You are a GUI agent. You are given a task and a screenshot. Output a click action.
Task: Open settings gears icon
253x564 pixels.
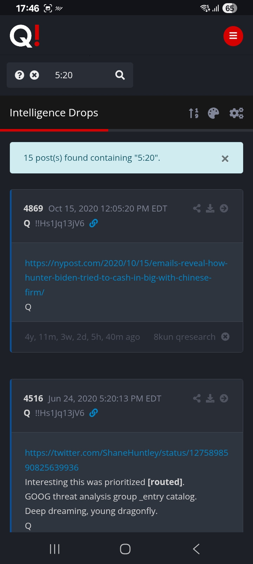236,113
